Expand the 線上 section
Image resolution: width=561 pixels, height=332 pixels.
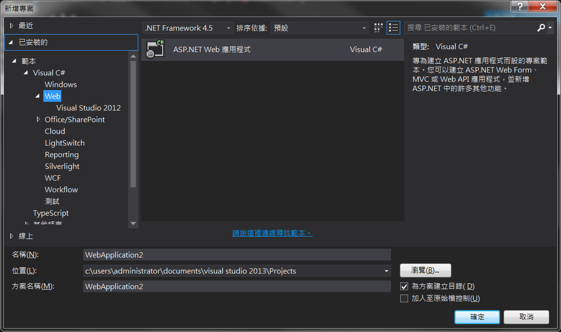pos(12,236)
